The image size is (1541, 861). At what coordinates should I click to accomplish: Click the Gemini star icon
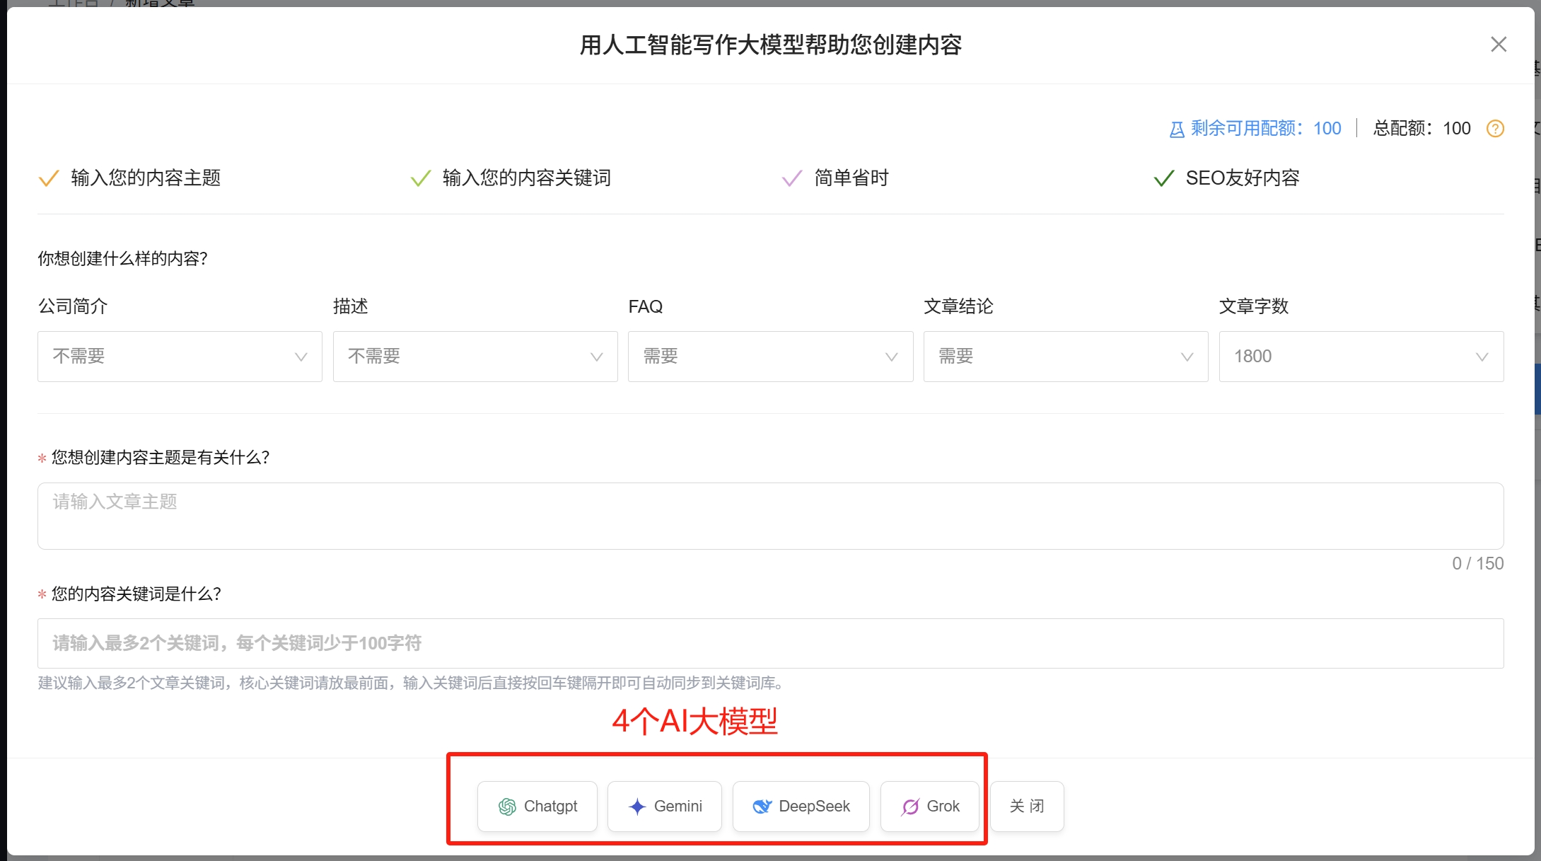[x=637, y=807]
